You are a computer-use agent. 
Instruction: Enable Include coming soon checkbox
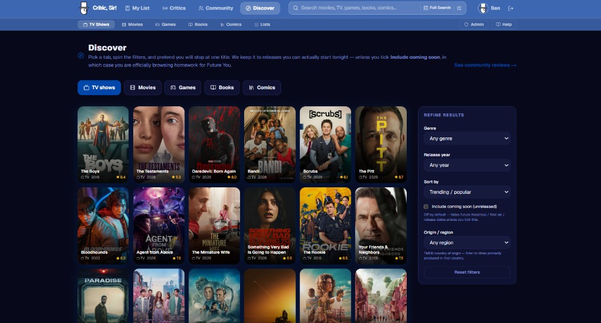coord(426,207)
